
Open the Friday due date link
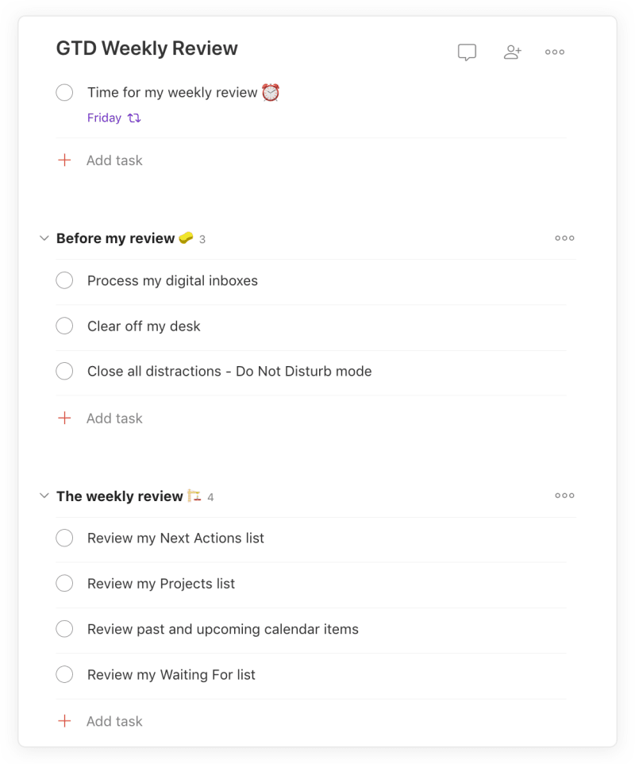103,118
